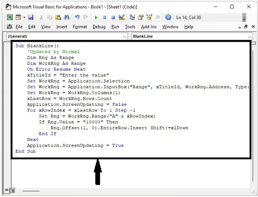Click the 'End If' line

48,134
